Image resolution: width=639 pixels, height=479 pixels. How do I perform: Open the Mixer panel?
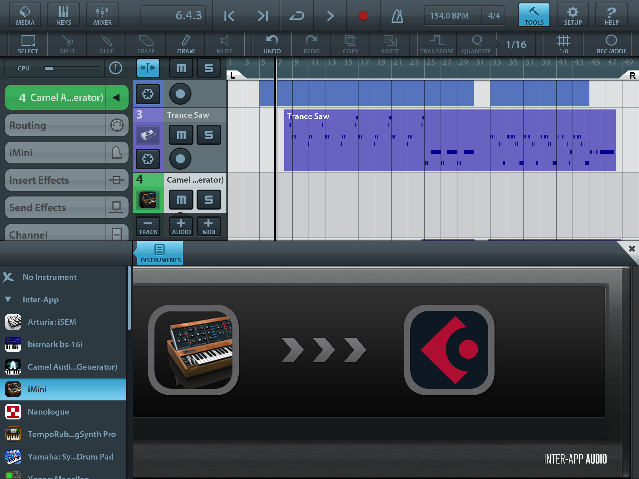point(103,15)
